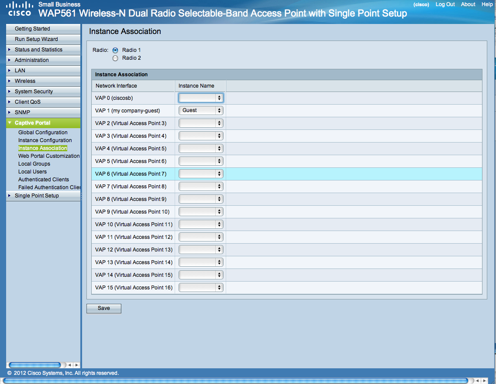
Task: Open Local Groups page
Action: (x=34, y=164)
